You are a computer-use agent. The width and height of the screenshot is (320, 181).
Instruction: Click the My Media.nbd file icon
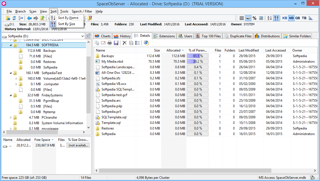pyautogui.click(x=98, y=62)
